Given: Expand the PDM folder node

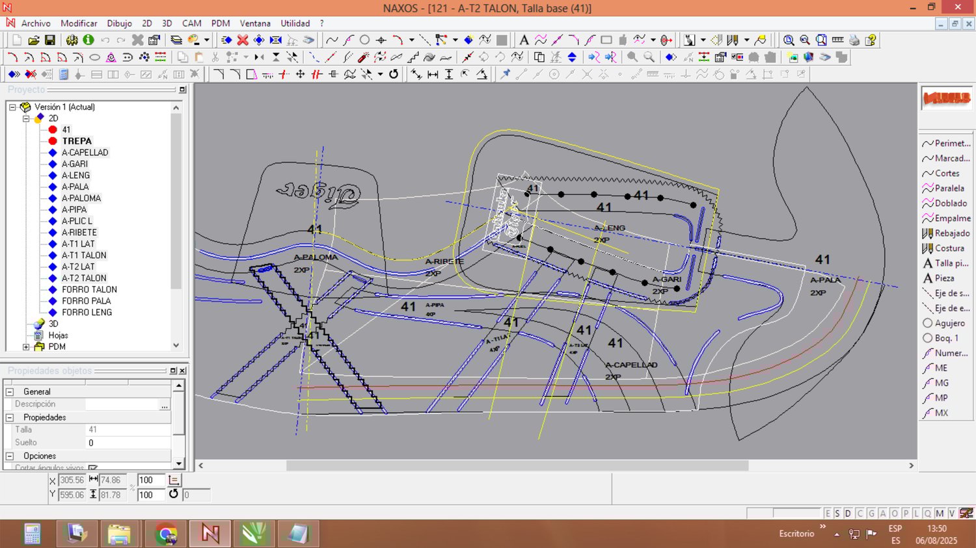Looking at the screenshot, I should [26, 347].
